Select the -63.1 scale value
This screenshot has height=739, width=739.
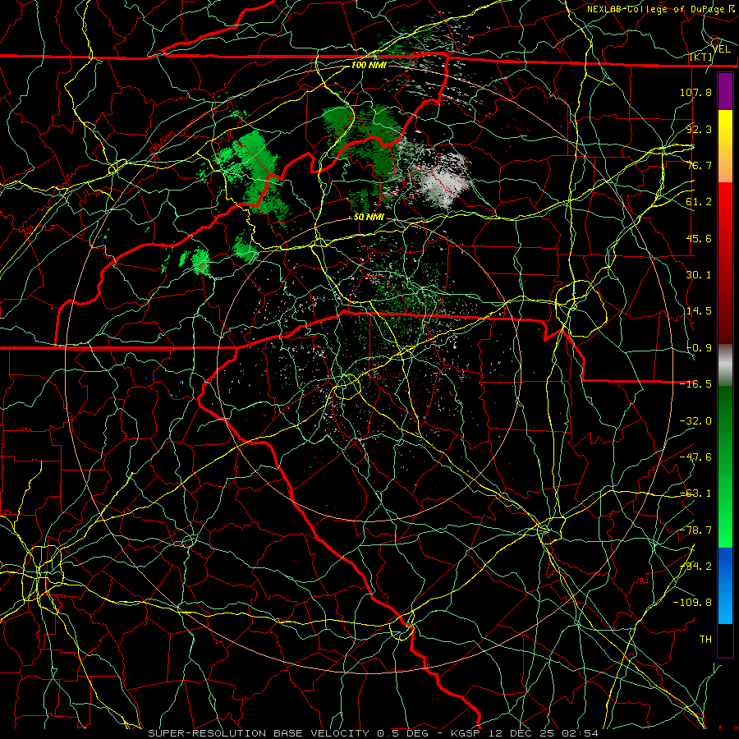(695, 493)
